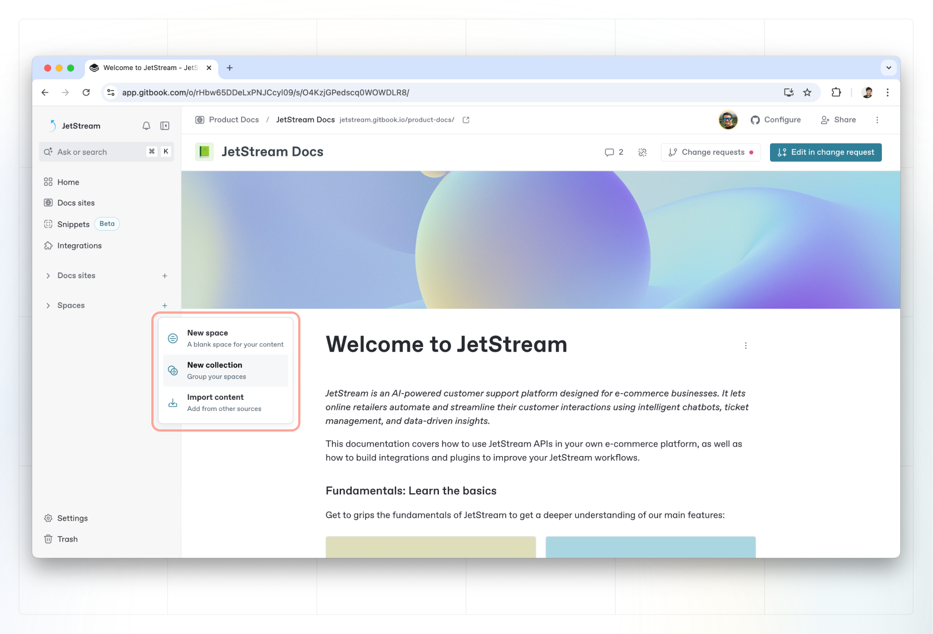
Task: Click Edit in change request button
Action: click(826, 152)
